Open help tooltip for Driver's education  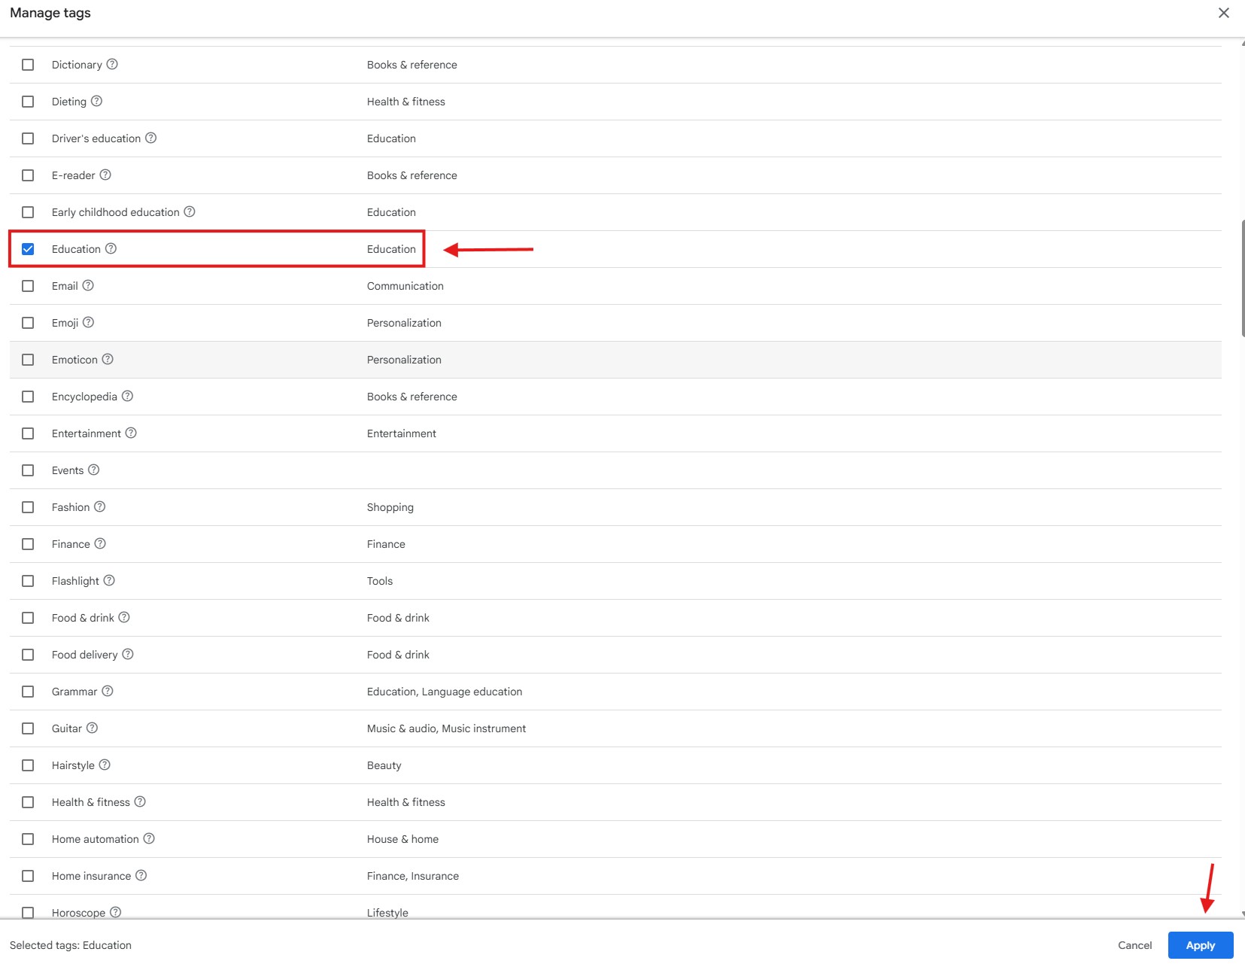click(x=150, y=138)
